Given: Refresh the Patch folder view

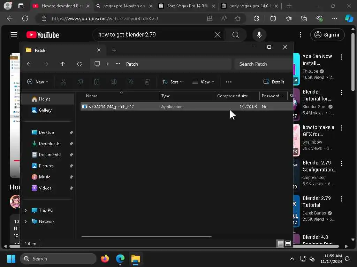Looking at the screenshot, I should click(x=79, y=64).
